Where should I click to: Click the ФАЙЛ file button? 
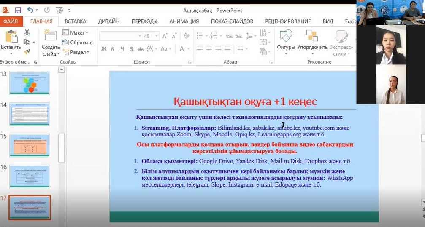(x=10, y=21)
